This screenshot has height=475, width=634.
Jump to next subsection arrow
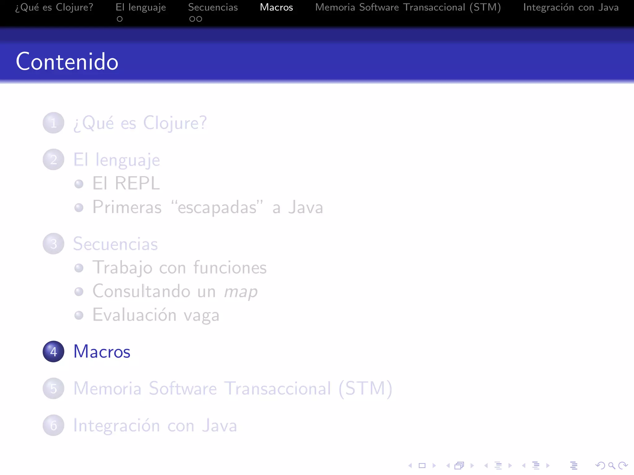click(x=510, y=465)
